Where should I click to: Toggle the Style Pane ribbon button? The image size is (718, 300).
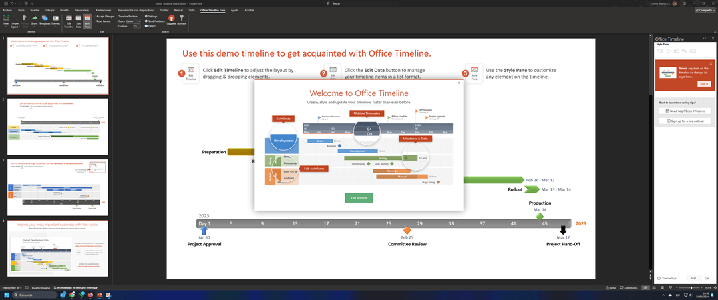point(87,21)
